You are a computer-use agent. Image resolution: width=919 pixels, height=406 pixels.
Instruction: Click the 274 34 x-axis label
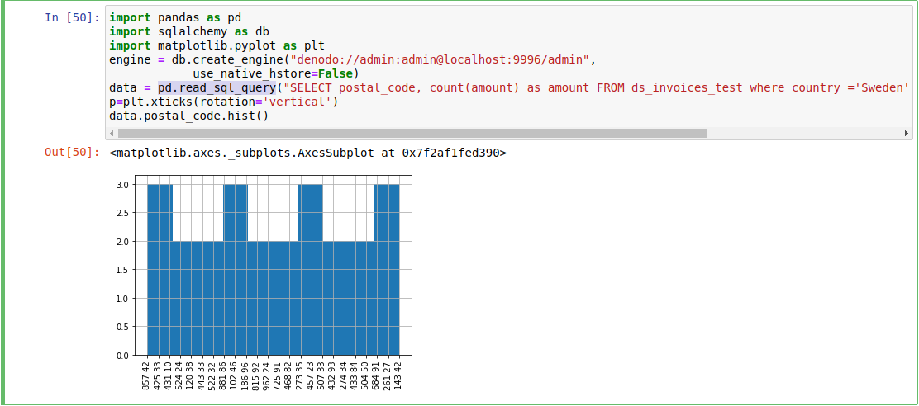(345, 375)
